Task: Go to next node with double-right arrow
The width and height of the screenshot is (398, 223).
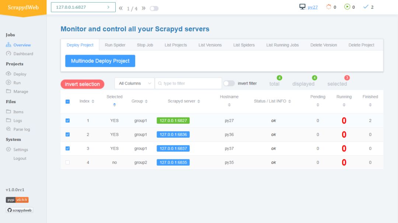Action: 143,8
